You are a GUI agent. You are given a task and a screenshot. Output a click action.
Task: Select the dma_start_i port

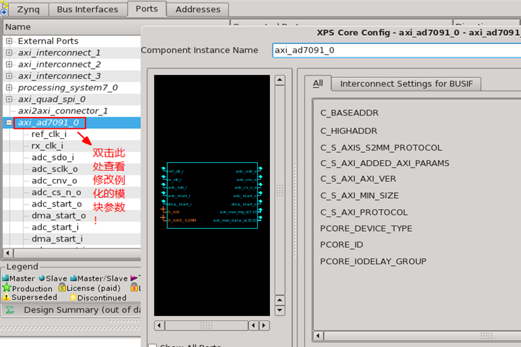coord(57,238)
